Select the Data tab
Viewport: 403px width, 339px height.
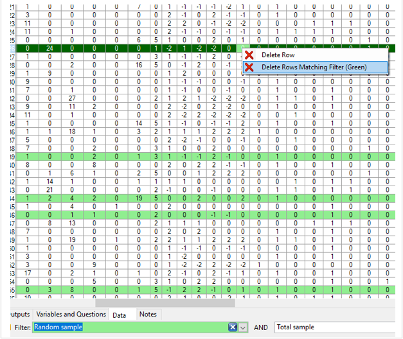point(119,315)
